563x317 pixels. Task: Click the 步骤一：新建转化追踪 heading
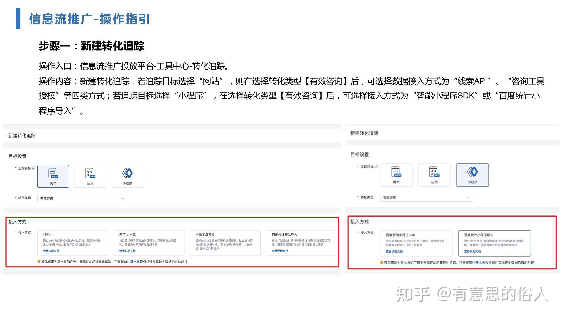(x=92, y=46)
